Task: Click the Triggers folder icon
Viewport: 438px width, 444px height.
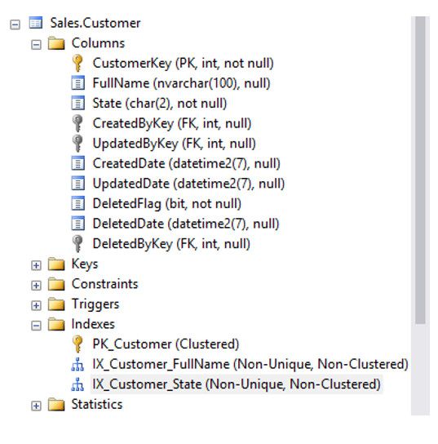Action: (x=56, y=304)
